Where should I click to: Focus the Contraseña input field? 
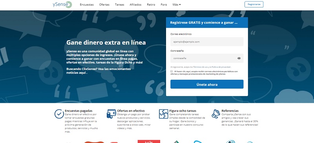[x=207, y=58]
